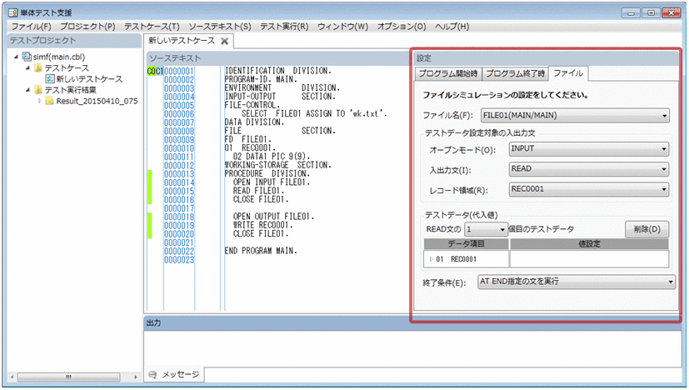Screen dimensions: 689x390
Task: Click line number 0000001 in source
Action: [x=179, y=71]
